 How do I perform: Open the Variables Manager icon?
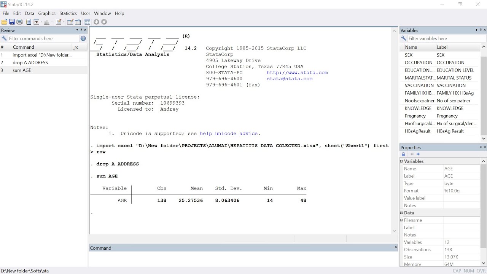pyautogui.click(x=87, y=22)
